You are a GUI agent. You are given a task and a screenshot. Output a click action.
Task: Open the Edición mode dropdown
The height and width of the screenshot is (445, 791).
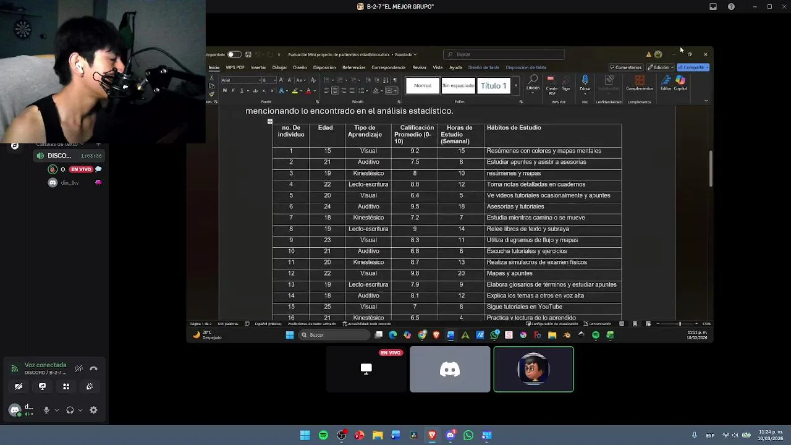pyautogui.click(x=661, y=67)
